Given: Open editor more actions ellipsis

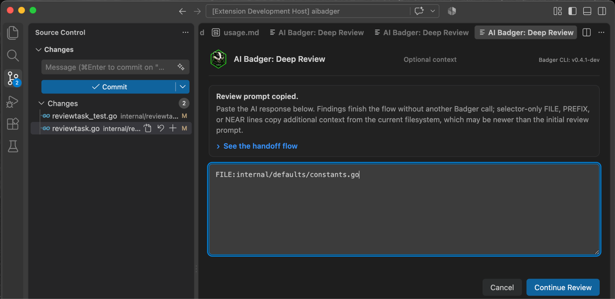Looking at the screenshot, I should (601, 32).
